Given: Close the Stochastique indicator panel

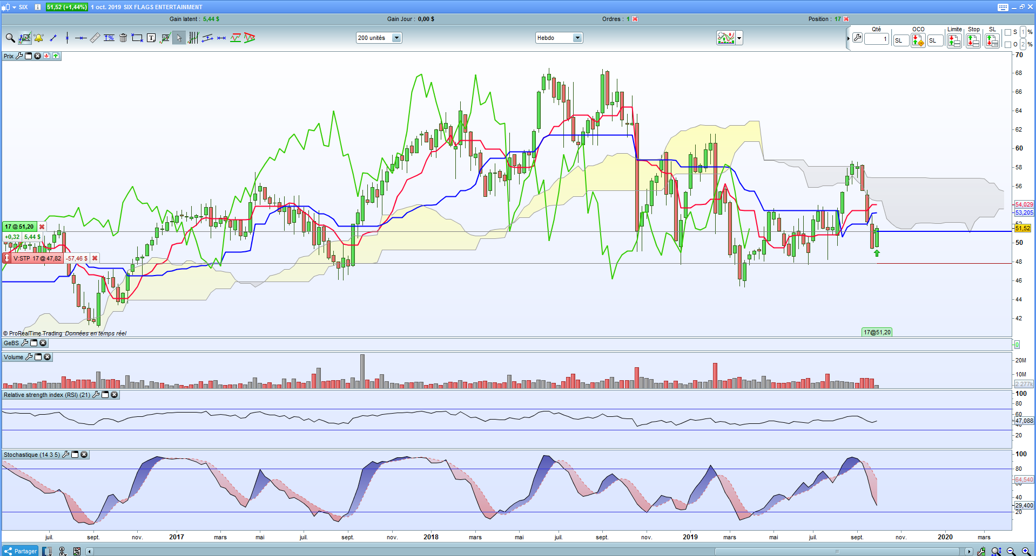Looking at the screenshot, I should click(84, 455).
